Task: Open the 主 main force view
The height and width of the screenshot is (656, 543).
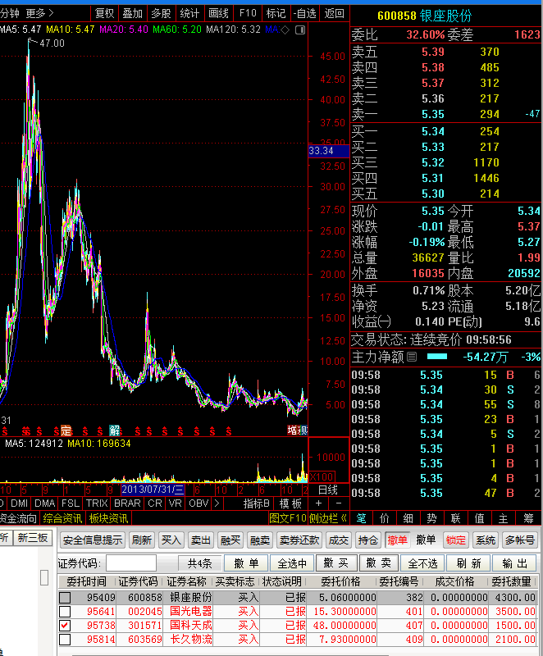Action: [x=504, y=519]
